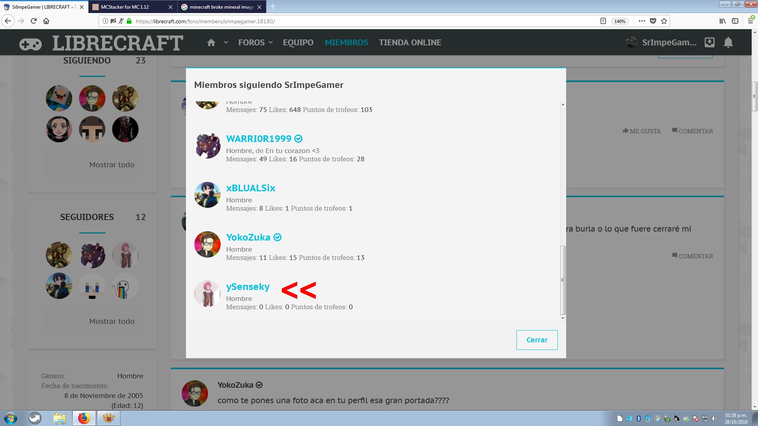The image size is (758, 426).
Task: Open YokoZuka's profile link in dialog
Action: (248, 237)
